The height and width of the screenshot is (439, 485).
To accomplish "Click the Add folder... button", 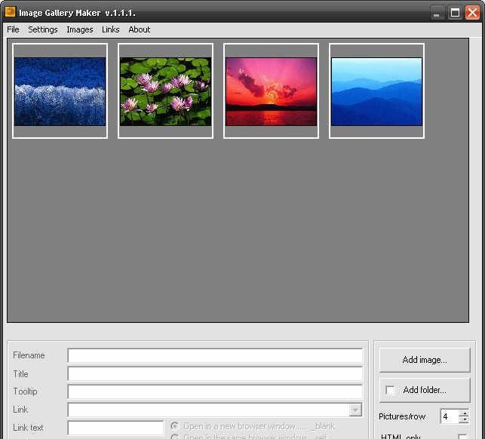I will [x=425, y=390].
